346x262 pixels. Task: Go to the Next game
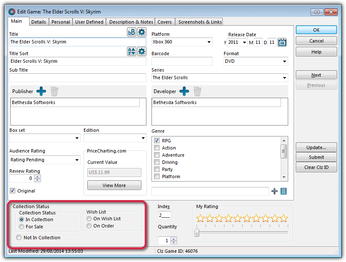[x=316, y=75]
